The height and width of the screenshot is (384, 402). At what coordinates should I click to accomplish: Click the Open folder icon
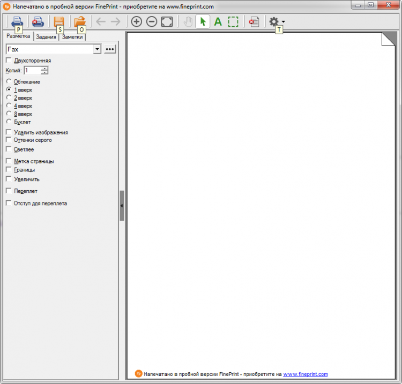(80, 21)
